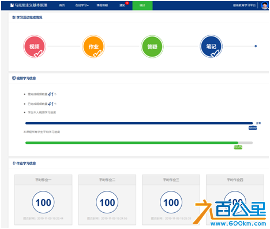Click the 100.00% blue progress label
Screen dimensions: 270x229
(x=253, y=128)
